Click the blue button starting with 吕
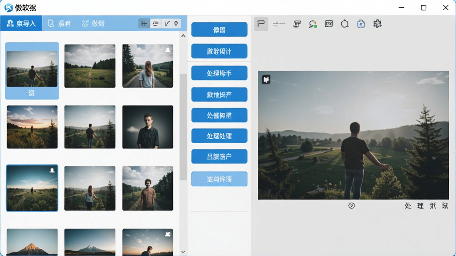The height and width of the screenshot is (256, 456). coord(219,156)
